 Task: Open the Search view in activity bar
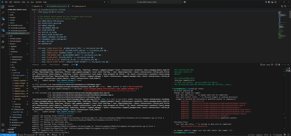click(x=3, y=13)
